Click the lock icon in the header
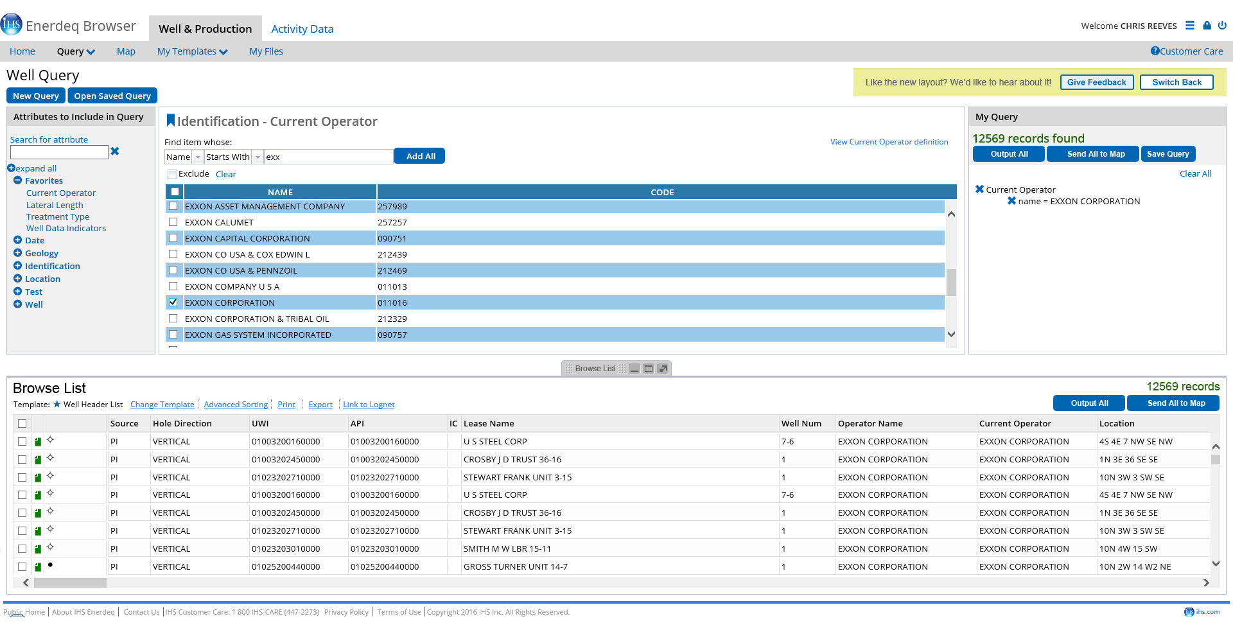This screenshot has height=630, width=1233. (1207, 26)
